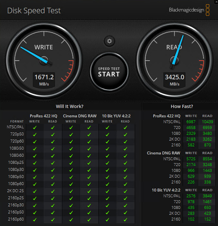
Task: Select the How Fast? panel header
Action: point(182,106)
